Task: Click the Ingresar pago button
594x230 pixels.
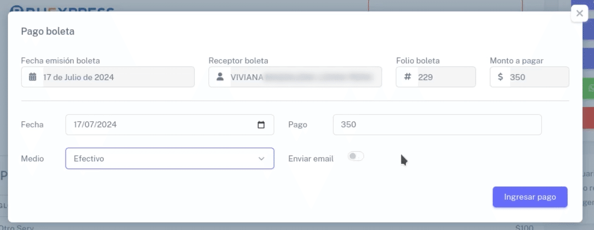Action: tap(530, 197)
